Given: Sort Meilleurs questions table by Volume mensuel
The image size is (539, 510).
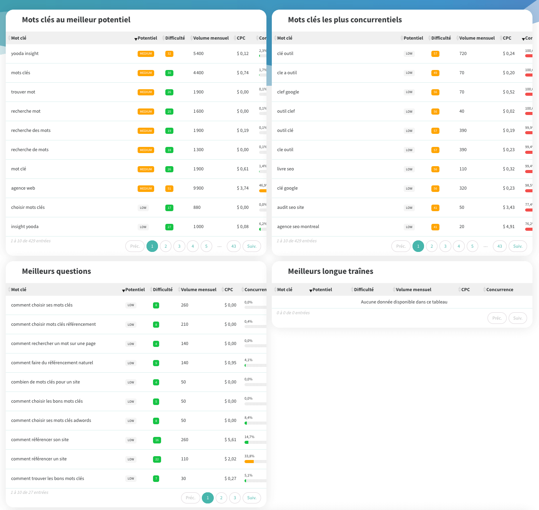Looking at the screenshot, I should pos(198,290).
